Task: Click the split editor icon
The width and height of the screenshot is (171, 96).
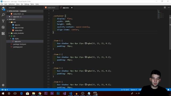Action: [165, 8]
